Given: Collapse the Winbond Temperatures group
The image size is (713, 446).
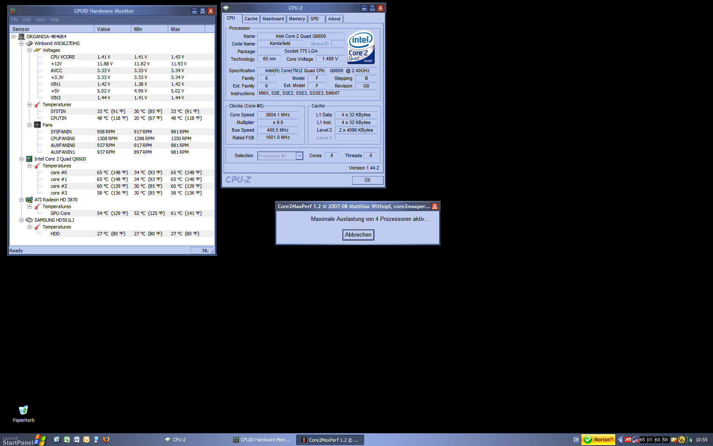Looking at the screenshot, I should pyautogui.click(x=29, y=104).
